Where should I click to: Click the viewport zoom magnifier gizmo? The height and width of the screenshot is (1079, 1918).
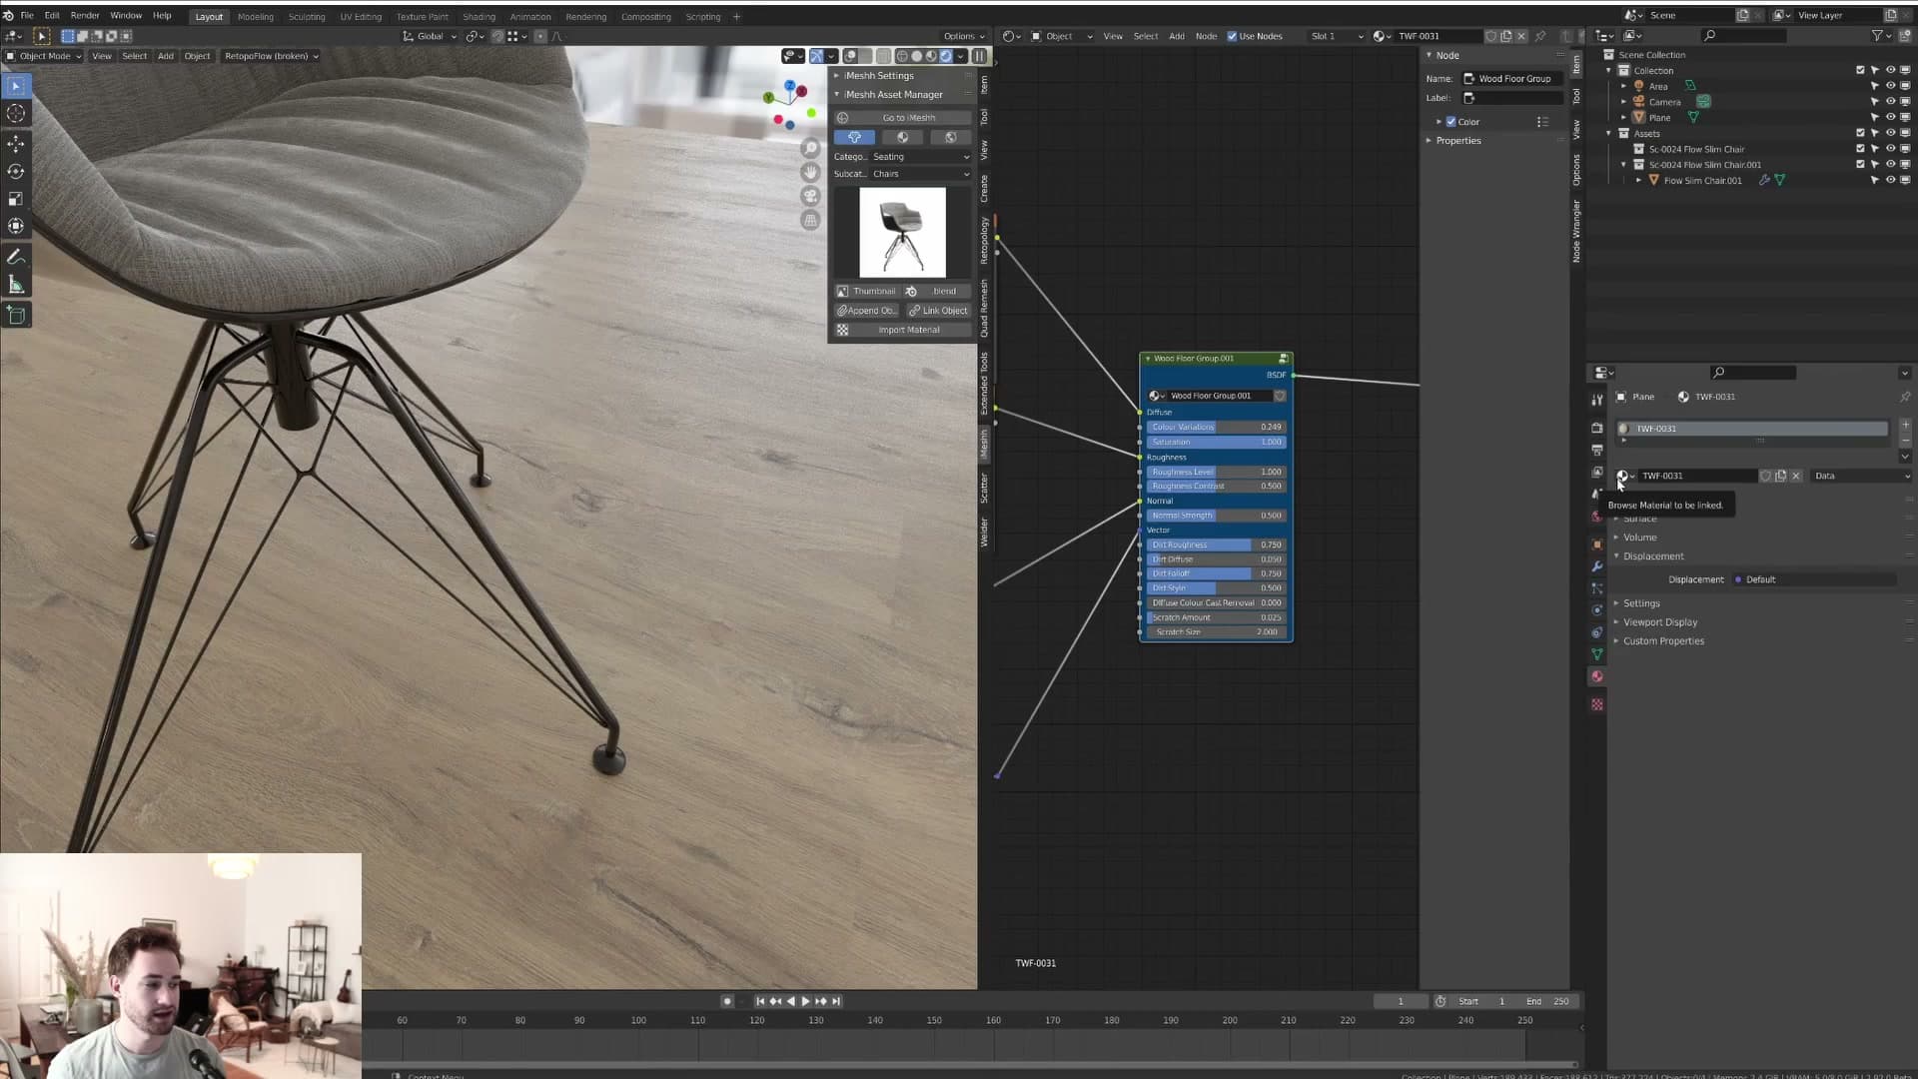coord(810,148)
